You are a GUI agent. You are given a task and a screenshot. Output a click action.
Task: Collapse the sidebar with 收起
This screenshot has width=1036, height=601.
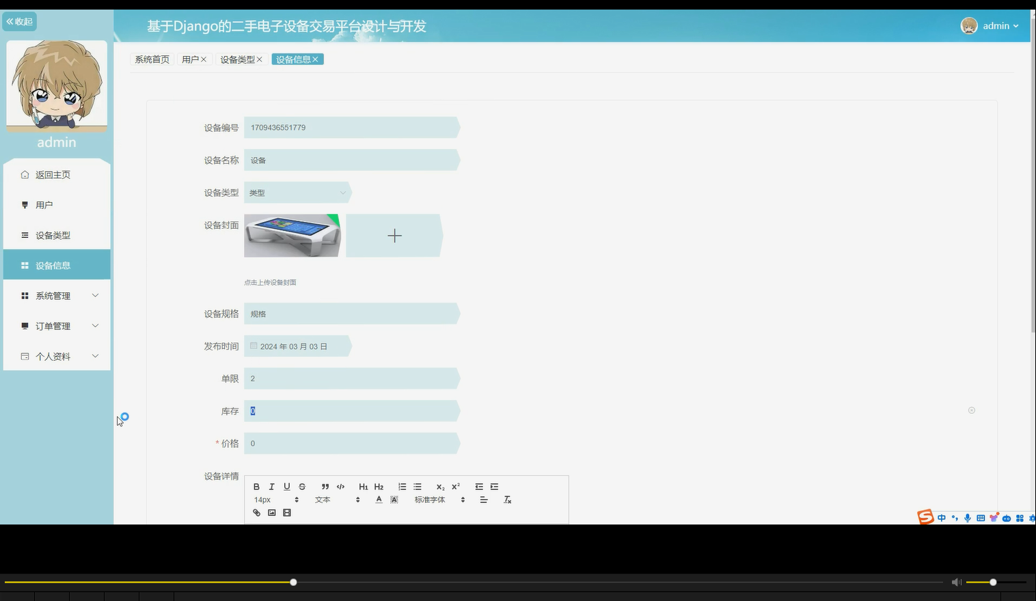(20, 22)
